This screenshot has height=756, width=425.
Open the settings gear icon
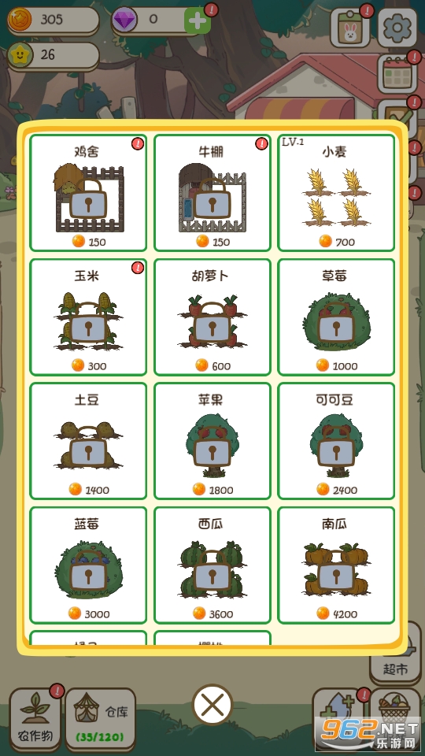(397, 28)
